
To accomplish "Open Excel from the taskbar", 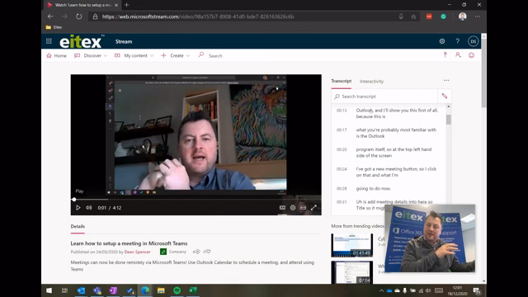I will [193, 290].
